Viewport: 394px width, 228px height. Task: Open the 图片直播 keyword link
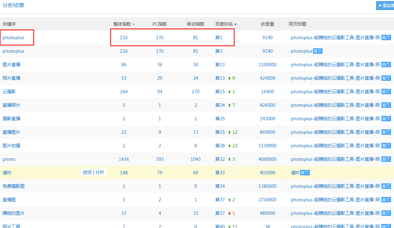pyautogui.click(x=11, y=65)
